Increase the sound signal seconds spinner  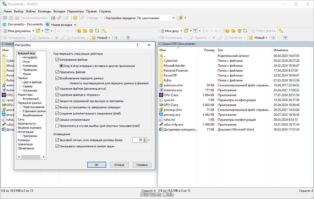coord(145,139)
